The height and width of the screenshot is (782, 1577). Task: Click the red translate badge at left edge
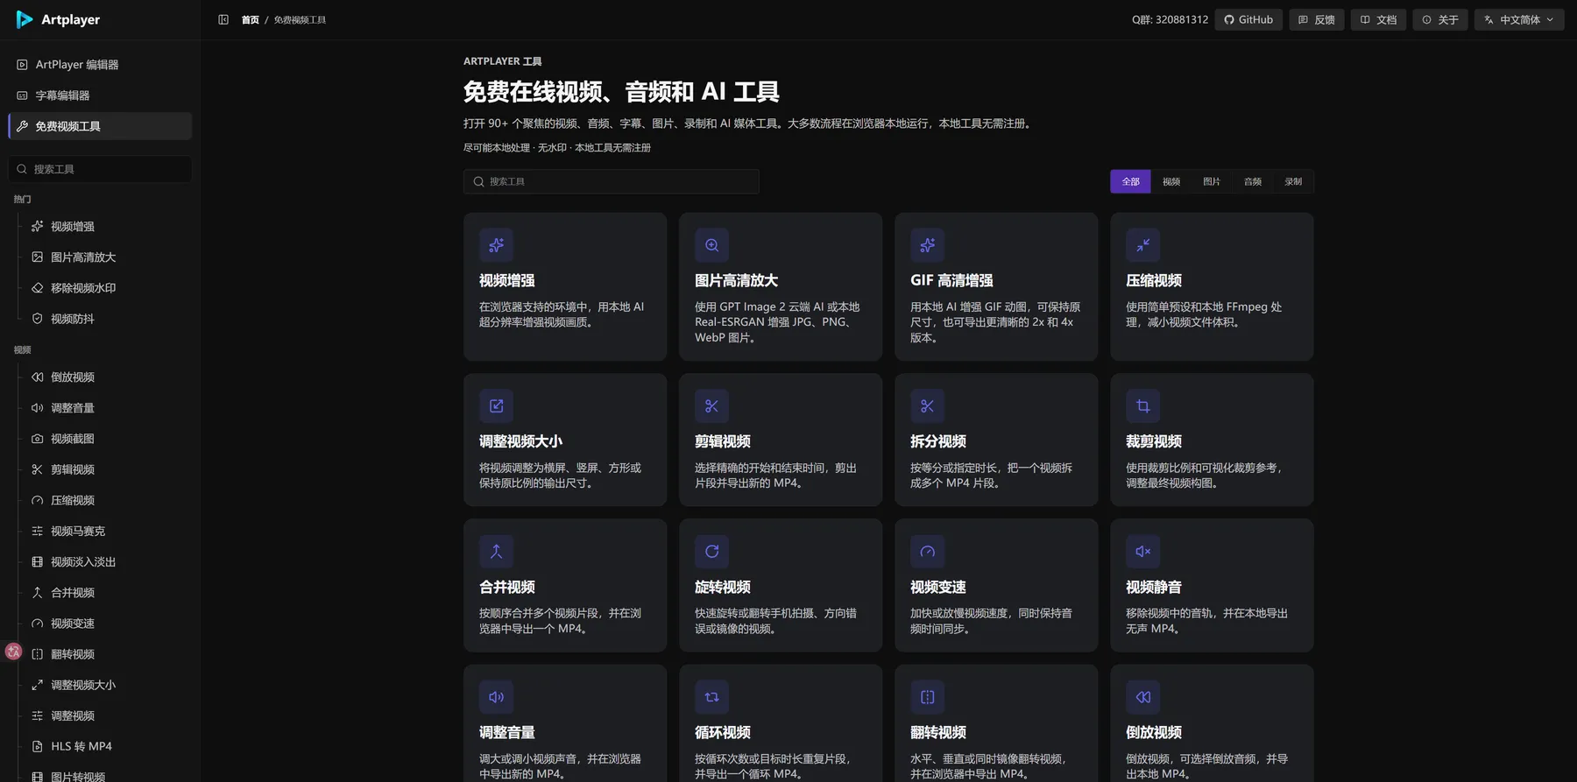[13, 652]
